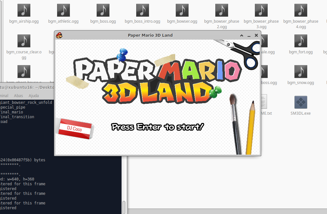This screenshot has height=214, width=327.
Task: Open the Ajuda menu in the terminal
Action: point(33,96)
